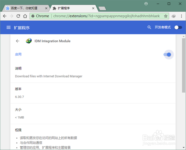Click the description 'Download files with Internet Download Manager'

(49, 76)
